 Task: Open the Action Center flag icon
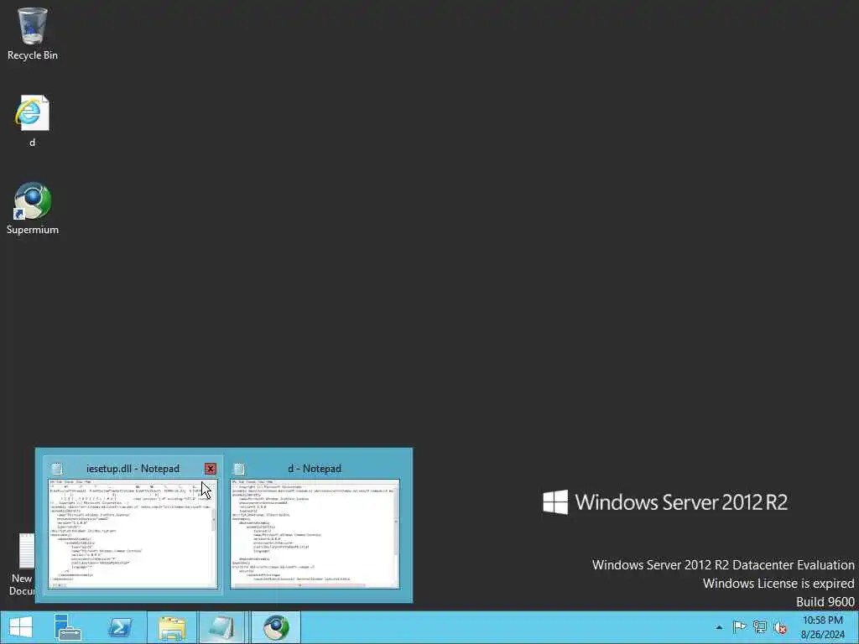point(739,627)
